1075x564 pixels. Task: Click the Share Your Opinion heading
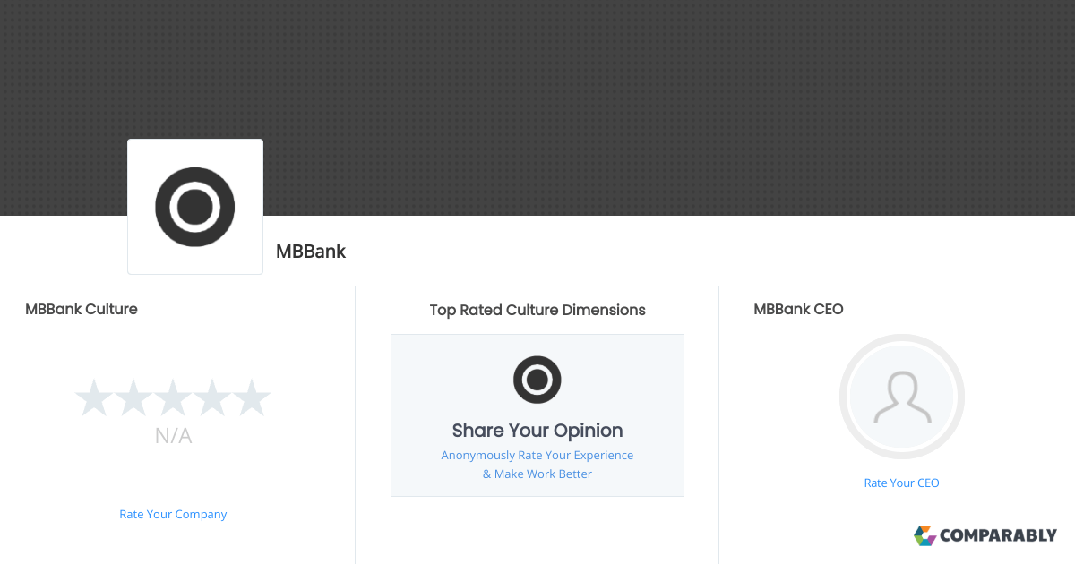537,431
